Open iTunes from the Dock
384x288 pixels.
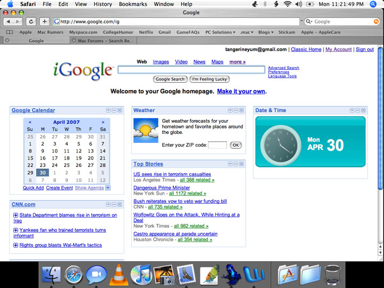pyautogui.click(x=141, y=274)
